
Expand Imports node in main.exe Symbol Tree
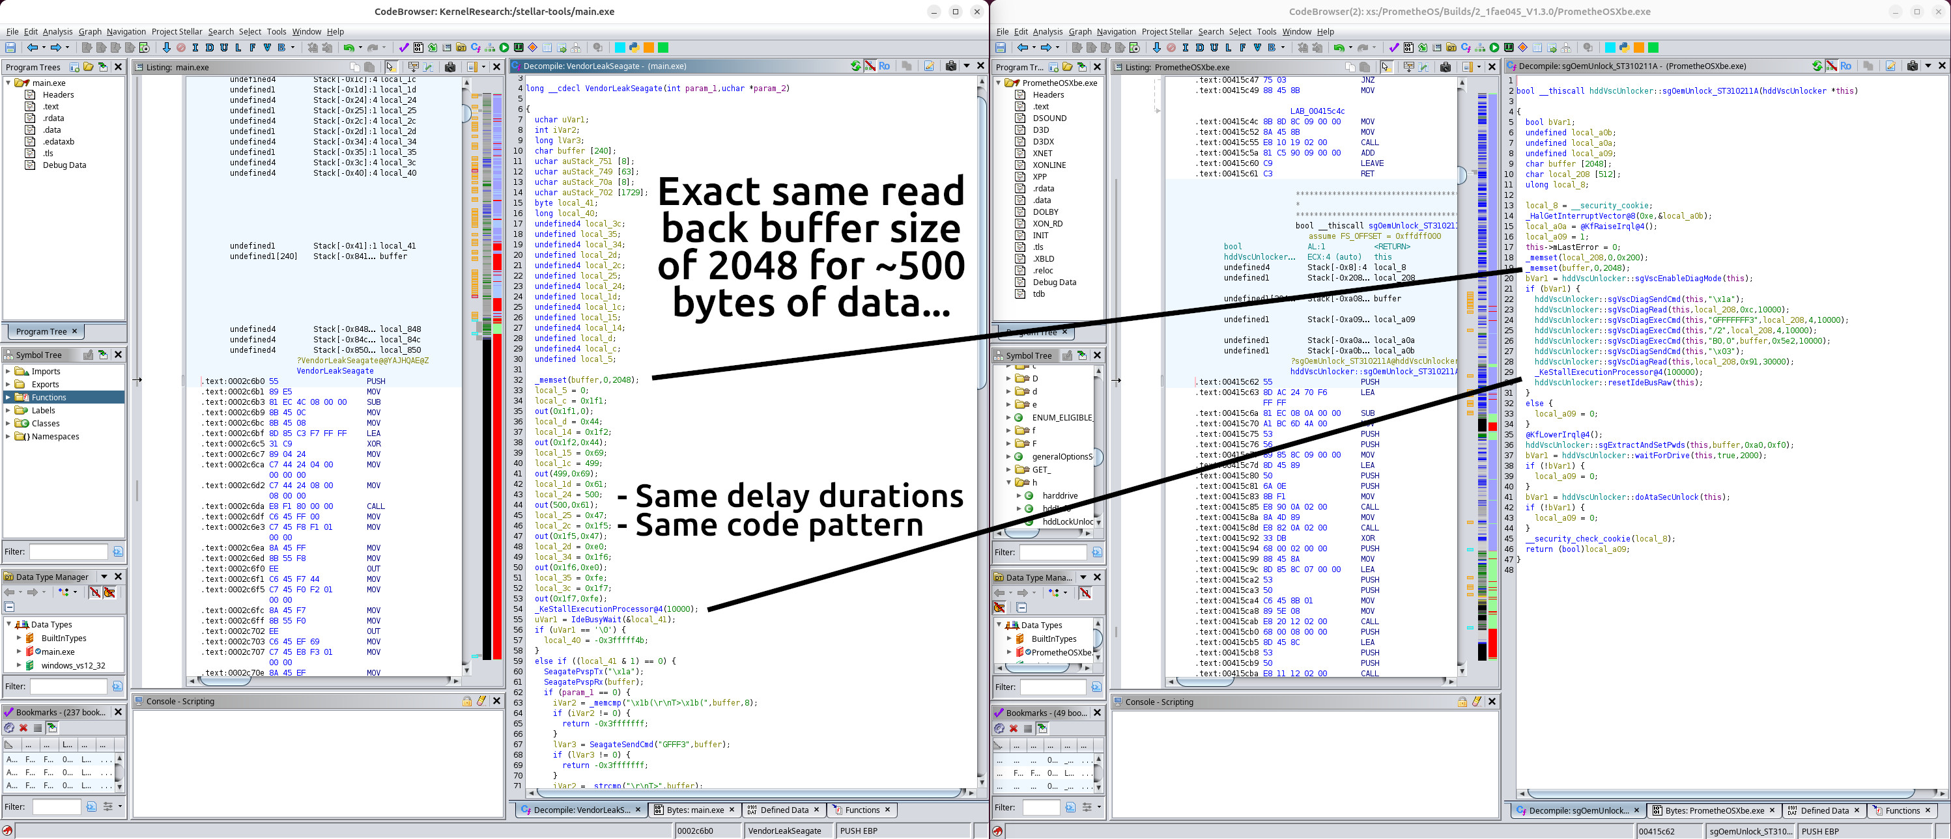pos(8,372)
